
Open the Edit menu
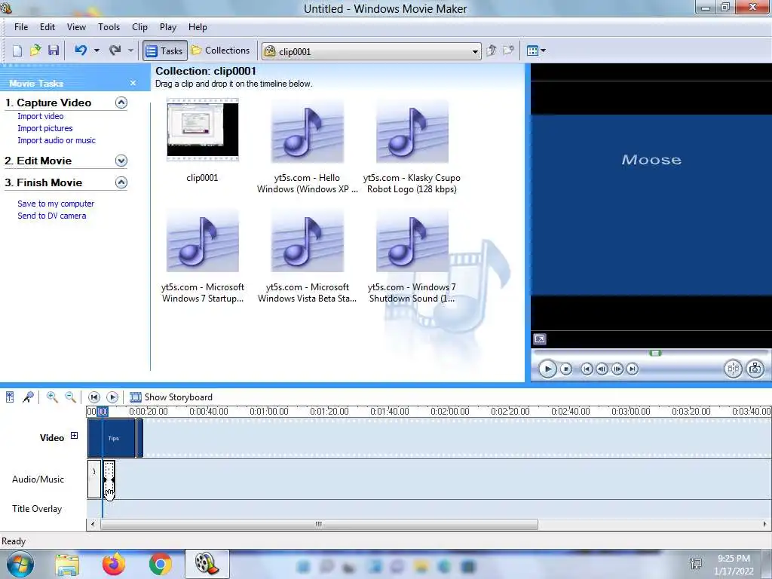[x=47, y=27]
